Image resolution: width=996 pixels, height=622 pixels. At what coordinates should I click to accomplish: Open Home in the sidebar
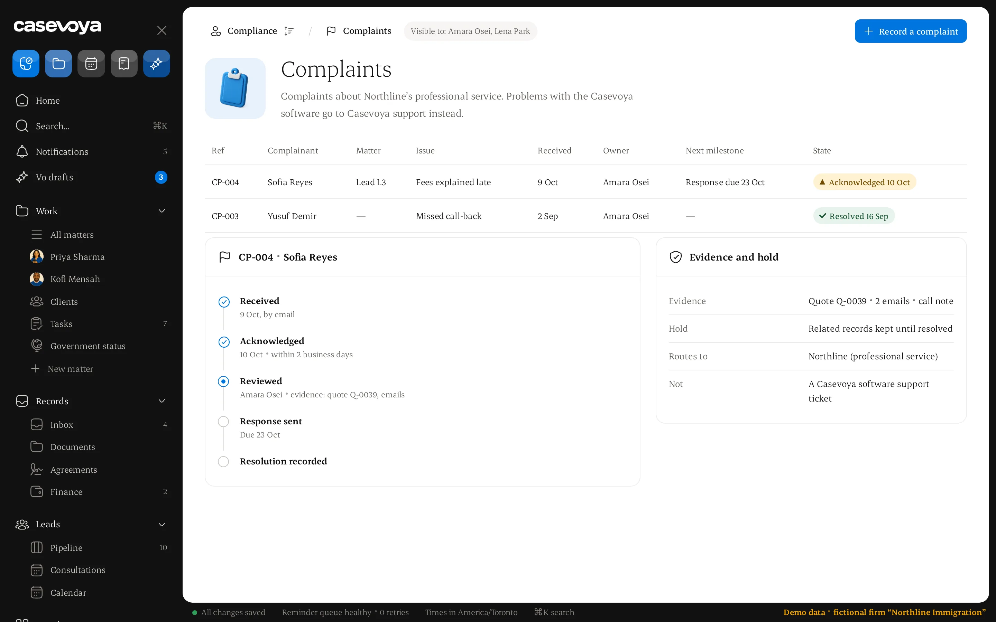[91, 100]
